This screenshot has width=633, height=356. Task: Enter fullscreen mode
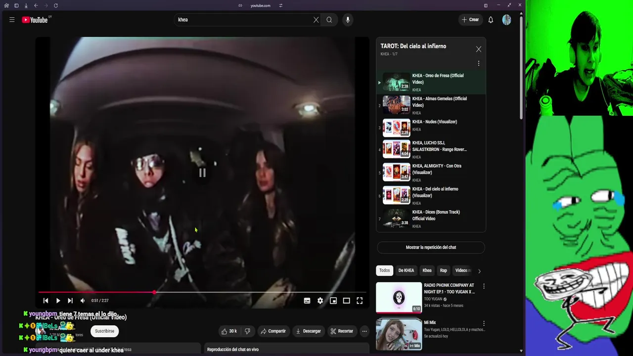(x=360, y=301)
